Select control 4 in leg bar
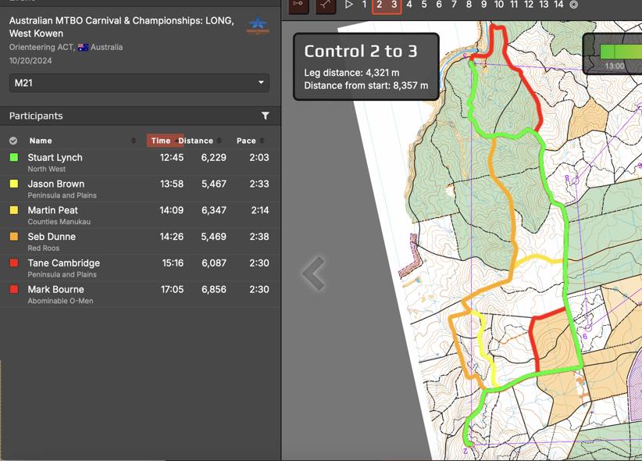642x461 pixels. 409,5
